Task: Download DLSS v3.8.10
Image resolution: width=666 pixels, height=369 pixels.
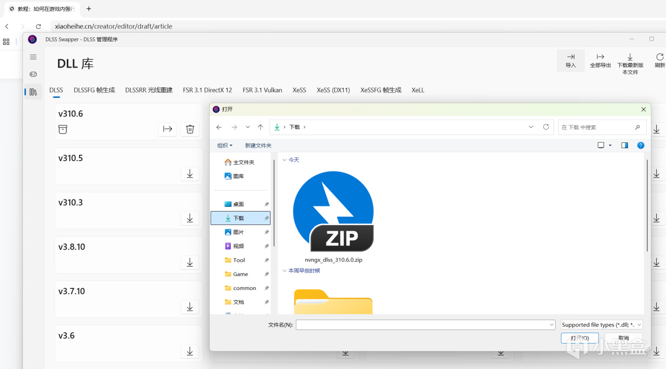Action: [x=190, y=262]
